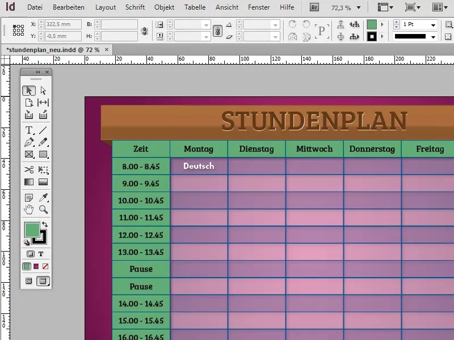Select the Rectangle tool

tap(43, 154)
